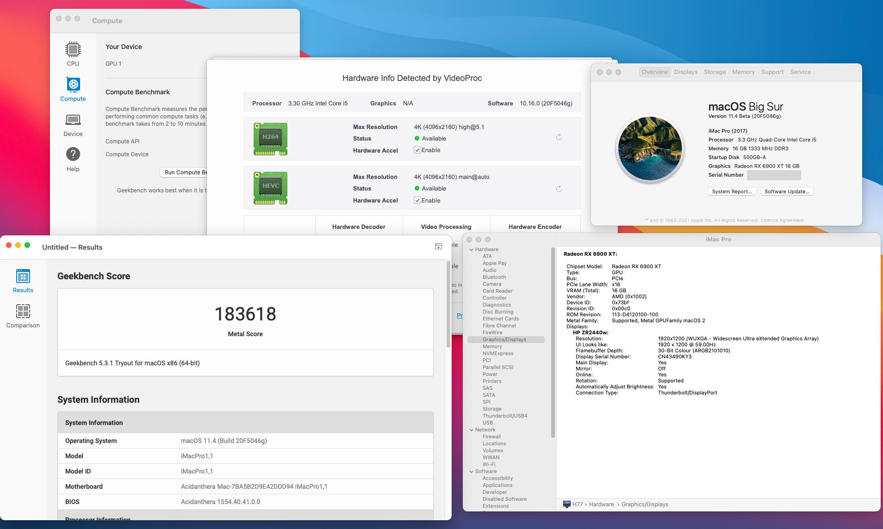Select CPU icon in Geekbench sidebar
The width and height of the screenshot is (883, 529).
click(73, 49)
